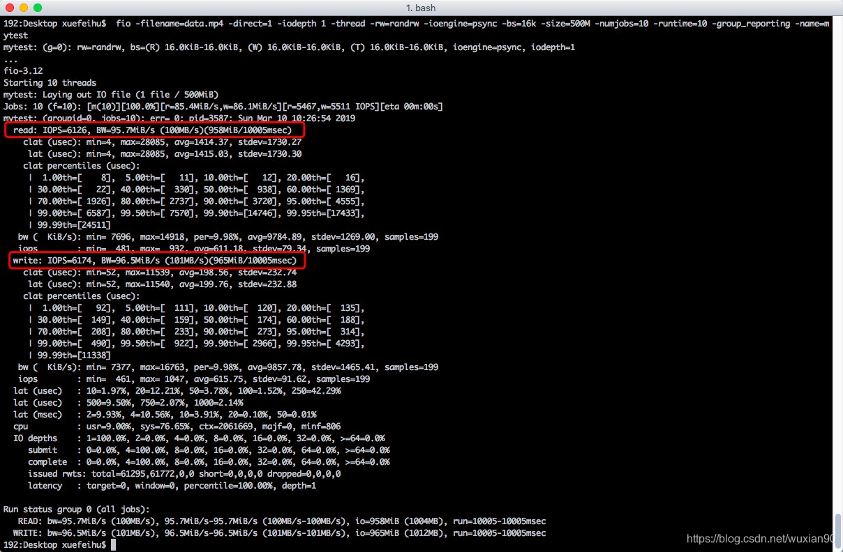843x552 pixels.
Task: Click the 'IO depths' statistics line
Action: click(199, 438)
